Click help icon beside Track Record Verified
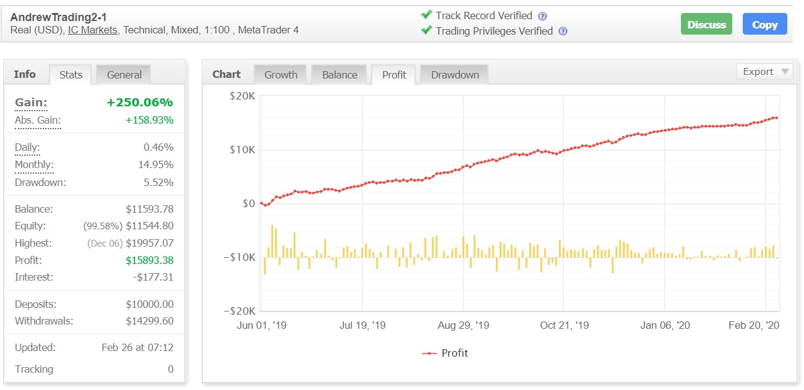 coord(542,17)
